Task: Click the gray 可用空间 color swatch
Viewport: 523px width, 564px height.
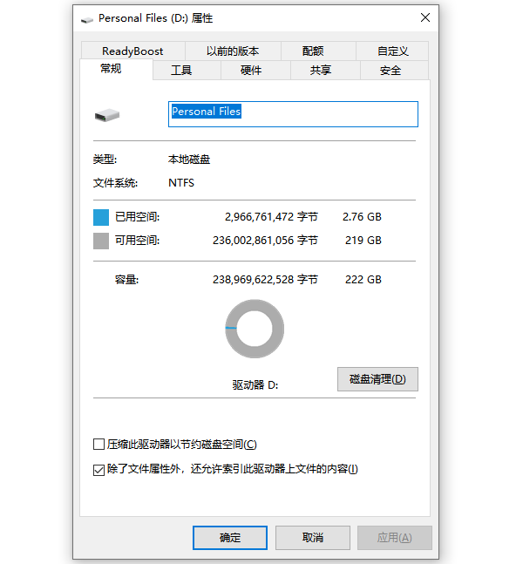Action: point(101,241)
